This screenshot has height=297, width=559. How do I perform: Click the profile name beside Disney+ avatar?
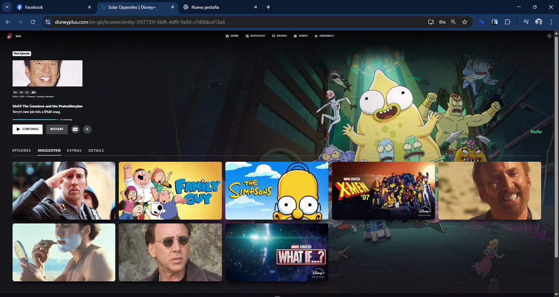click(x=18, y=36)
